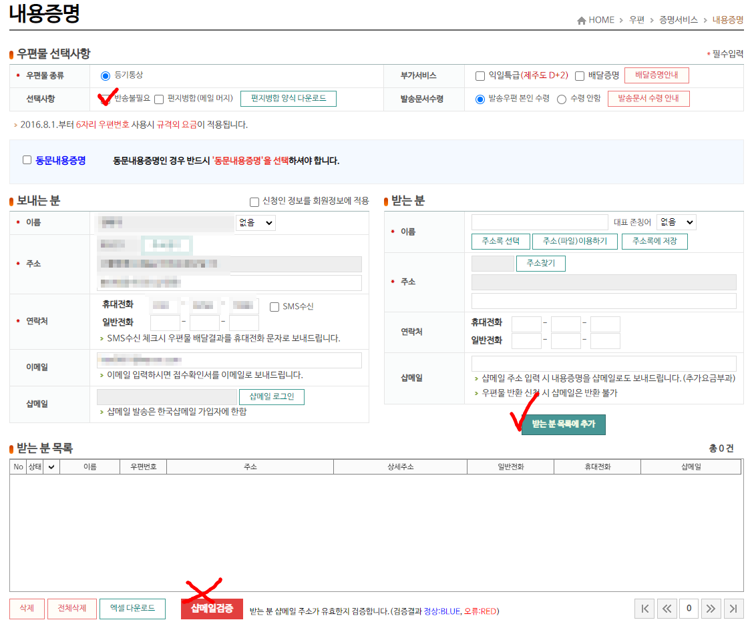Open 발송문서 수령 안내 guide
The image size is (748, 622).
pyautogui.click(x=648, y=99)
